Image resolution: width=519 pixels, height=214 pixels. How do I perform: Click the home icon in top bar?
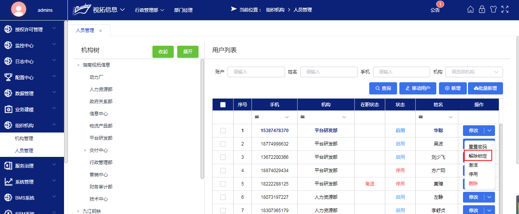(471, 10)
